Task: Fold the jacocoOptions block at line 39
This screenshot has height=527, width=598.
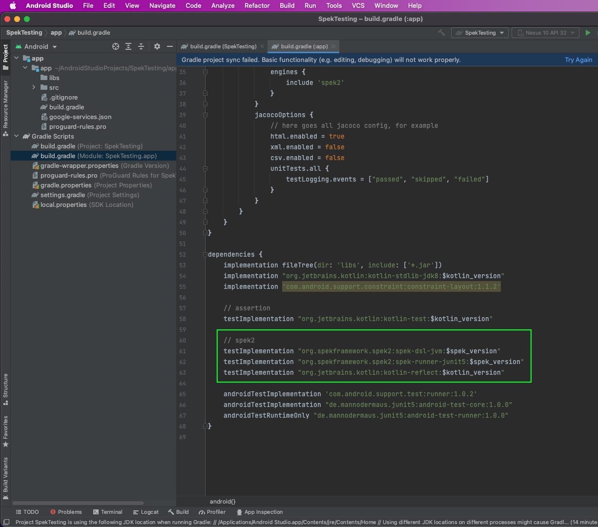Action: (206, 115)
